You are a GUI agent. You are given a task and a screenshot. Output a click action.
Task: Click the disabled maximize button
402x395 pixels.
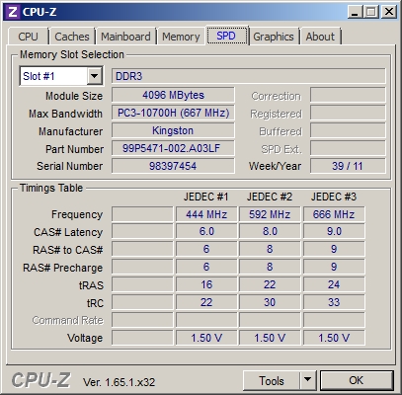[x=371, y=12]
